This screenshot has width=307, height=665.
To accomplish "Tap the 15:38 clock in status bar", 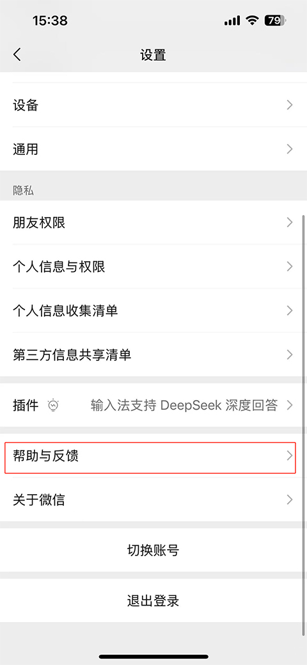I will coord(51,20).
